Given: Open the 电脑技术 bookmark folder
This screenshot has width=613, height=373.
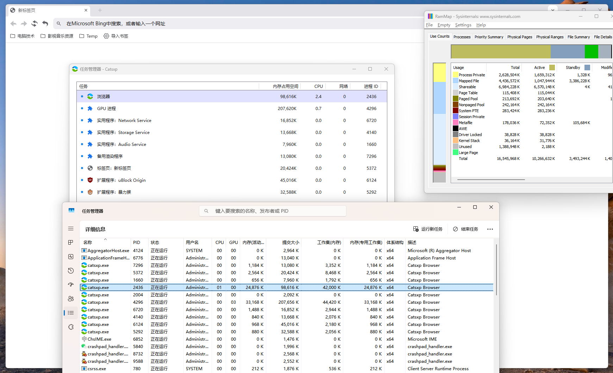Looking at the screenshot, I should pyautogui.click(x=23, y=36).
